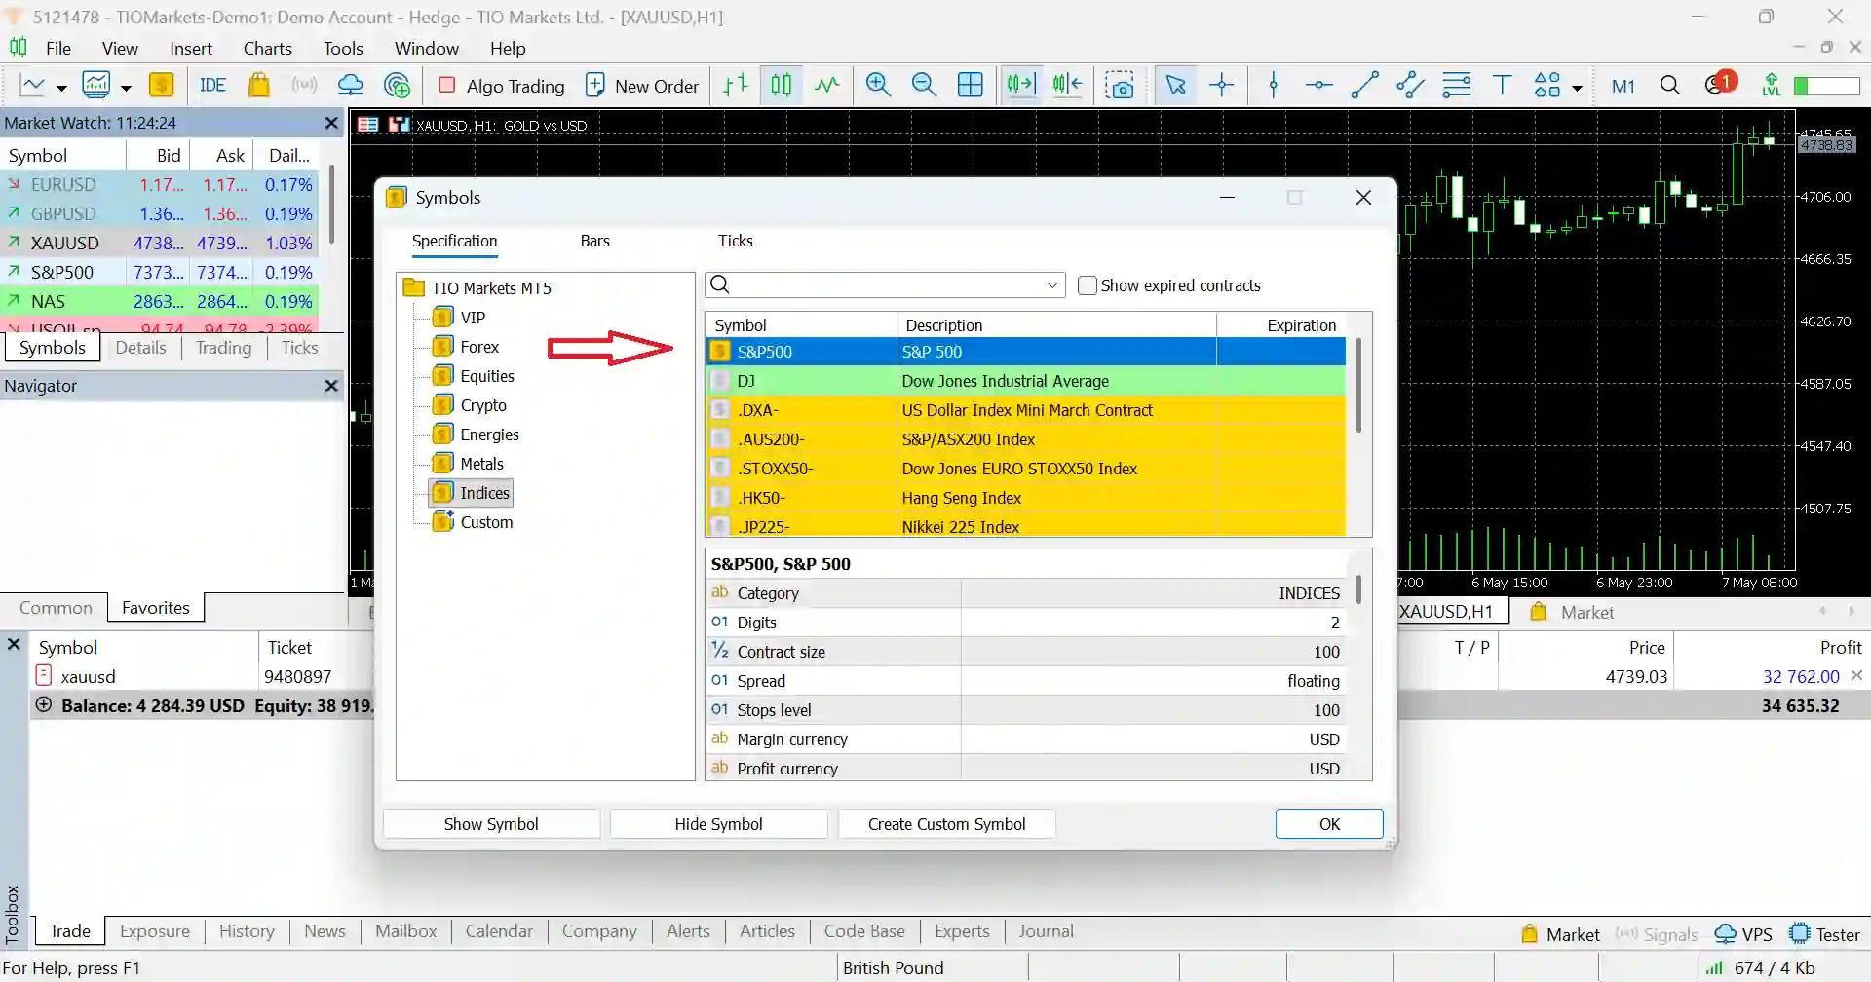Click the symbol search input field
Viewport: 1871px width, 982px height.
point(885,285)
